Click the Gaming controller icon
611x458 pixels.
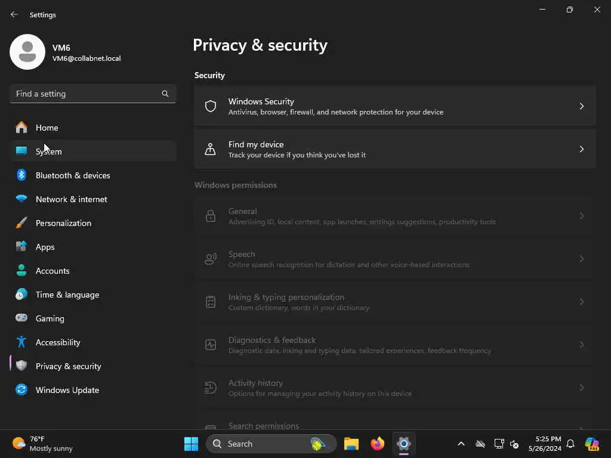[21, 318]
